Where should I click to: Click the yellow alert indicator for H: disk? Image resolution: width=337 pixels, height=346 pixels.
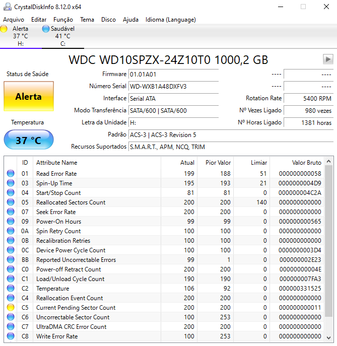[4, 29]
